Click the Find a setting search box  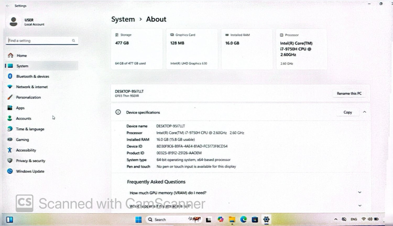coord(39,41)
